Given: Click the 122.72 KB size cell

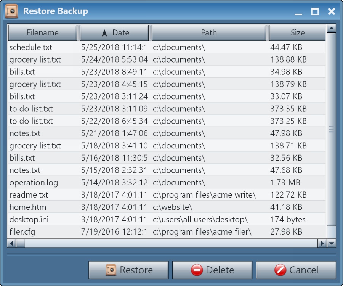Looking at the screenshot, I should (x=289, y=195).
